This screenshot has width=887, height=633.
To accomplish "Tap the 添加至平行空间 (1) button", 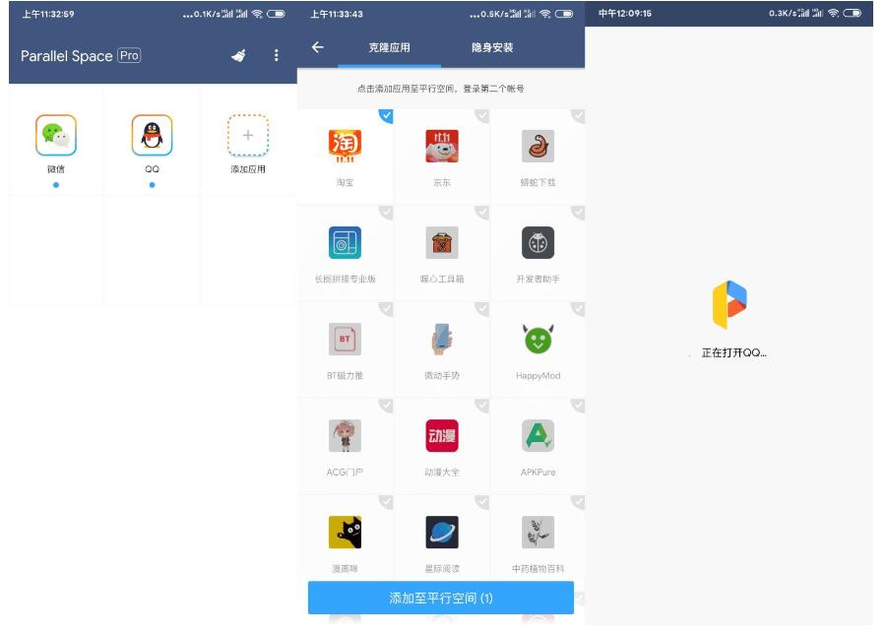I will click(441, 598).
